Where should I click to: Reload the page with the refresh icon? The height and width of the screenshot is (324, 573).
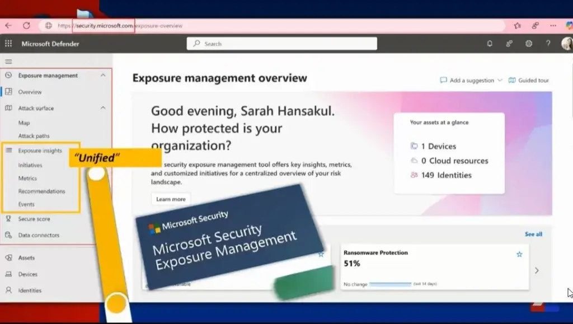26,26
